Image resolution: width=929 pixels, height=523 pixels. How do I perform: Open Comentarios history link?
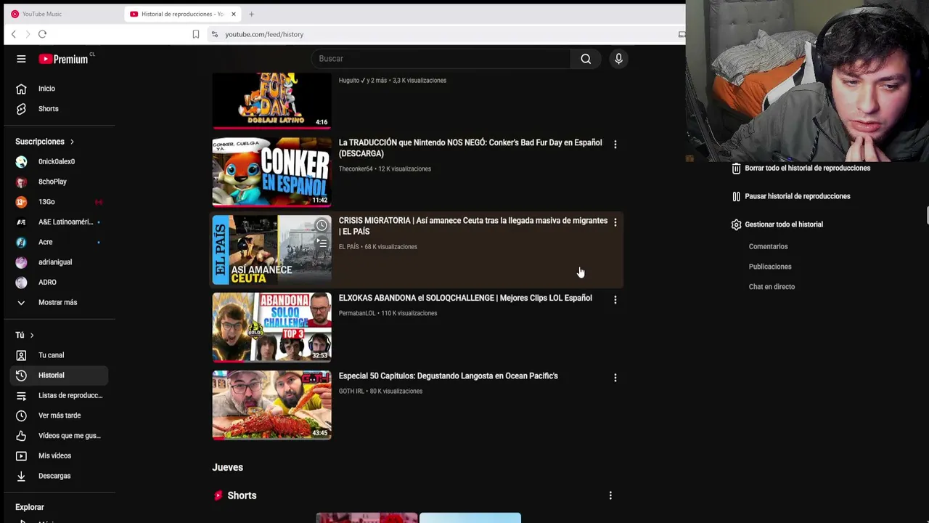tap(768, 247)
